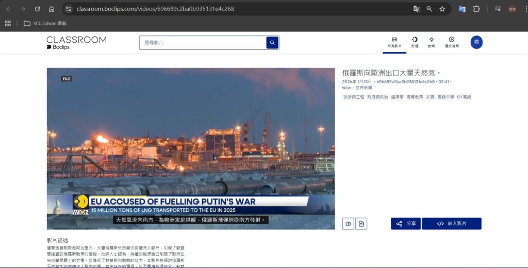The image size is (528, 268).
Task: Open the browser Extensions puzzle icon
Action: (x=476, y=9)
